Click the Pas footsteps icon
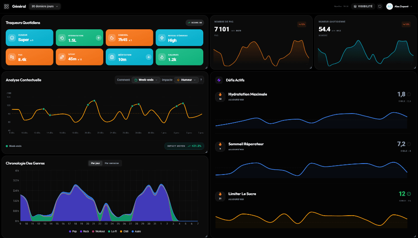Viewport: 418px width, 238px height. [12, 57]
